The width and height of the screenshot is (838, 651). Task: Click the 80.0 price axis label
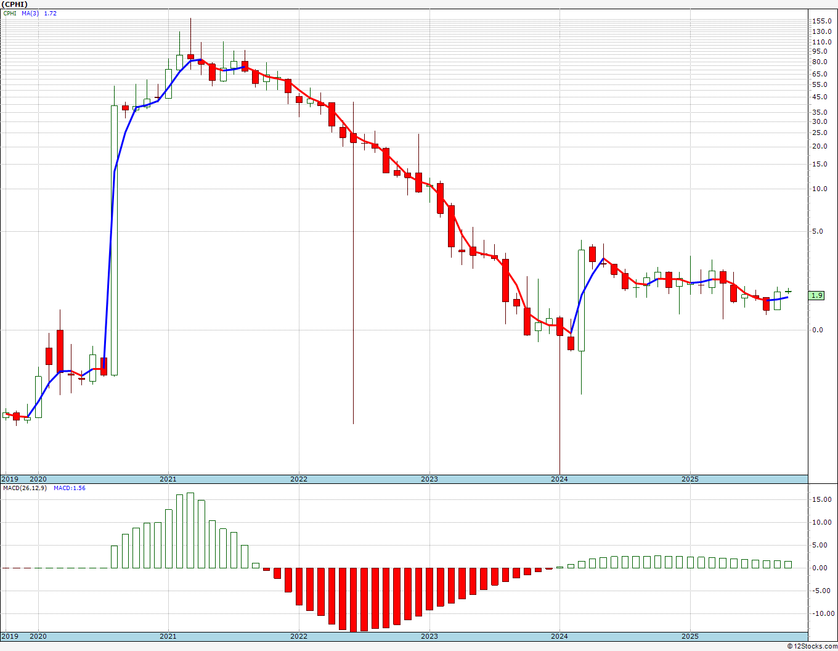[x=820, y=62]
